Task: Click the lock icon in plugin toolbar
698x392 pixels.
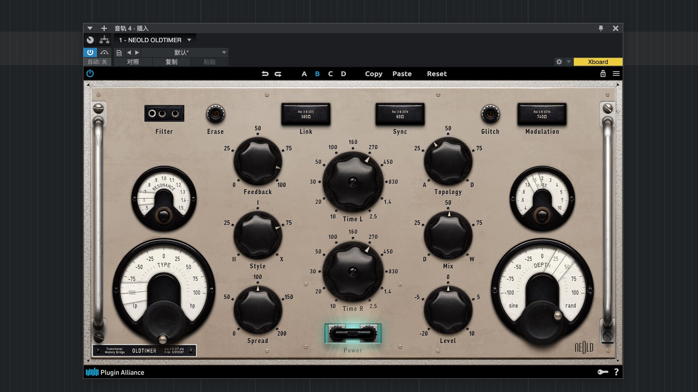Action: [x=603, y=74]
